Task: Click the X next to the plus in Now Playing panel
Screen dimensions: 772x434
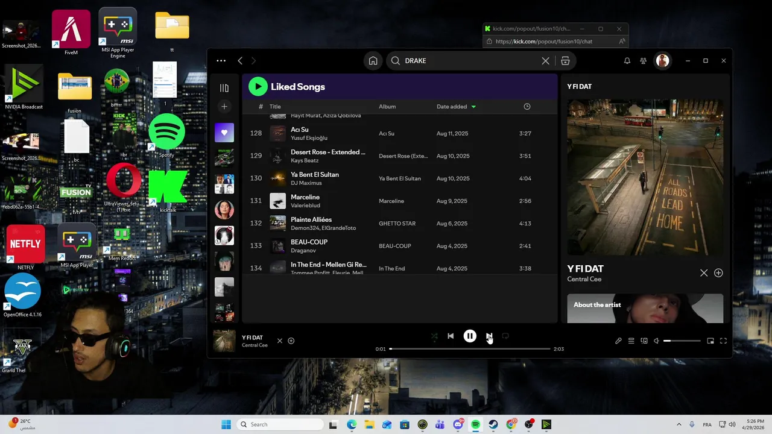Action: pyautogui.click(x=704, y=273)
